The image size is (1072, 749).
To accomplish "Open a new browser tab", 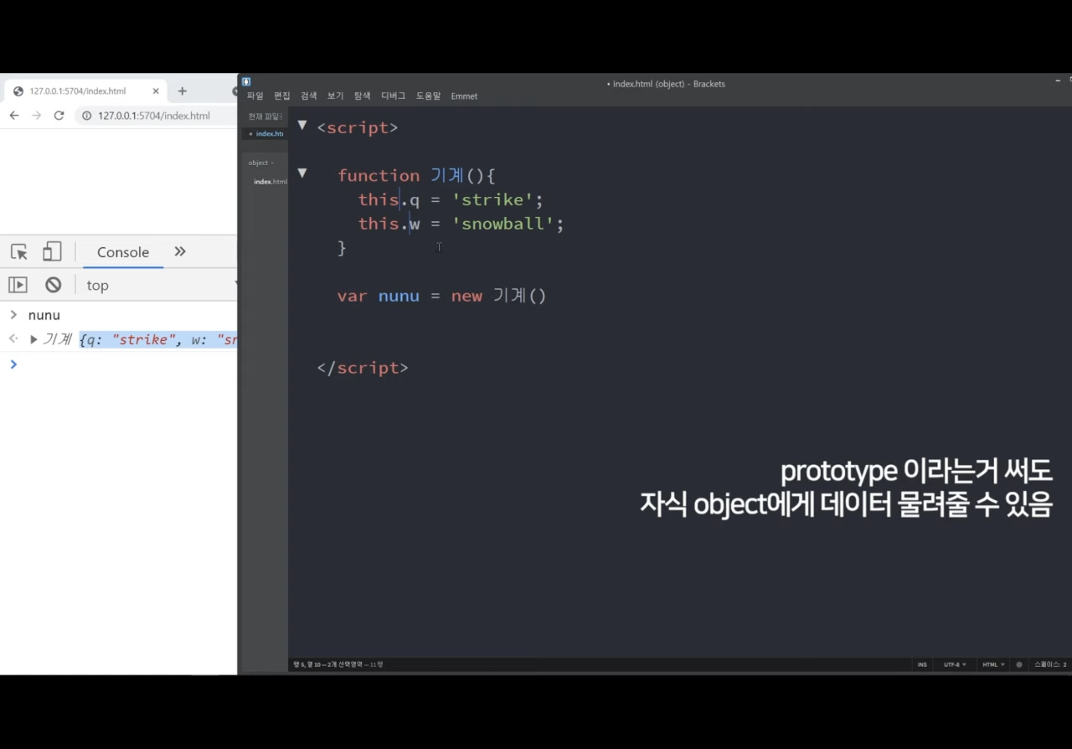I will (182, 91).
